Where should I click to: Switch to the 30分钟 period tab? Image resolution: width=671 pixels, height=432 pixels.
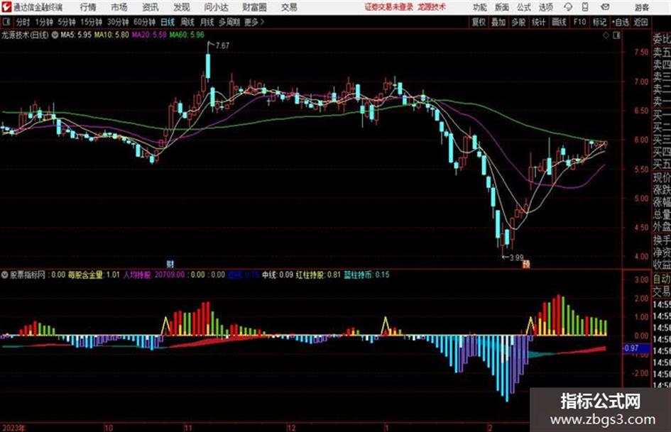pyautogui.click(x=118, y=22)
